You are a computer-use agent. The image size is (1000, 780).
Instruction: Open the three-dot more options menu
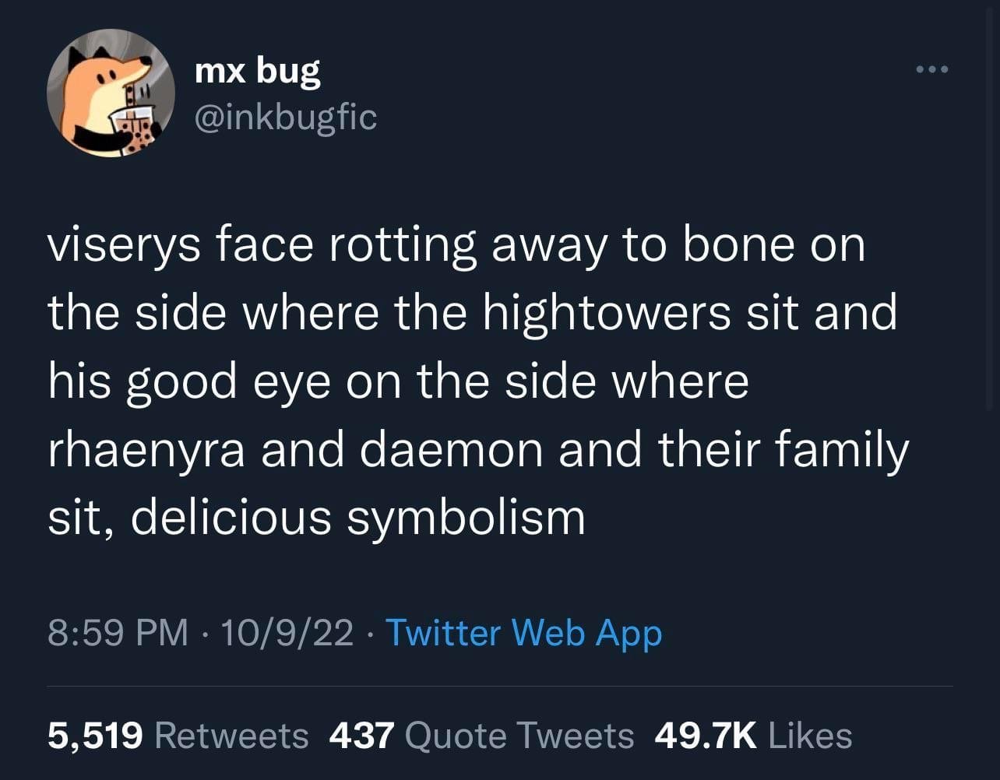pos(931,71)
